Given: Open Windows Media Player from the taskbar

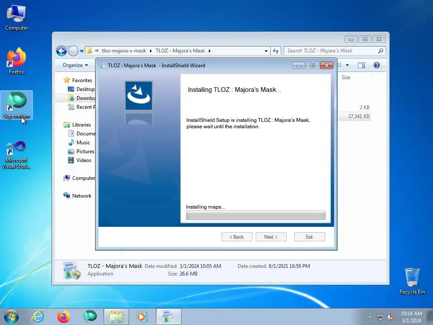Looking at the screenshot, I should pos(142,317).
